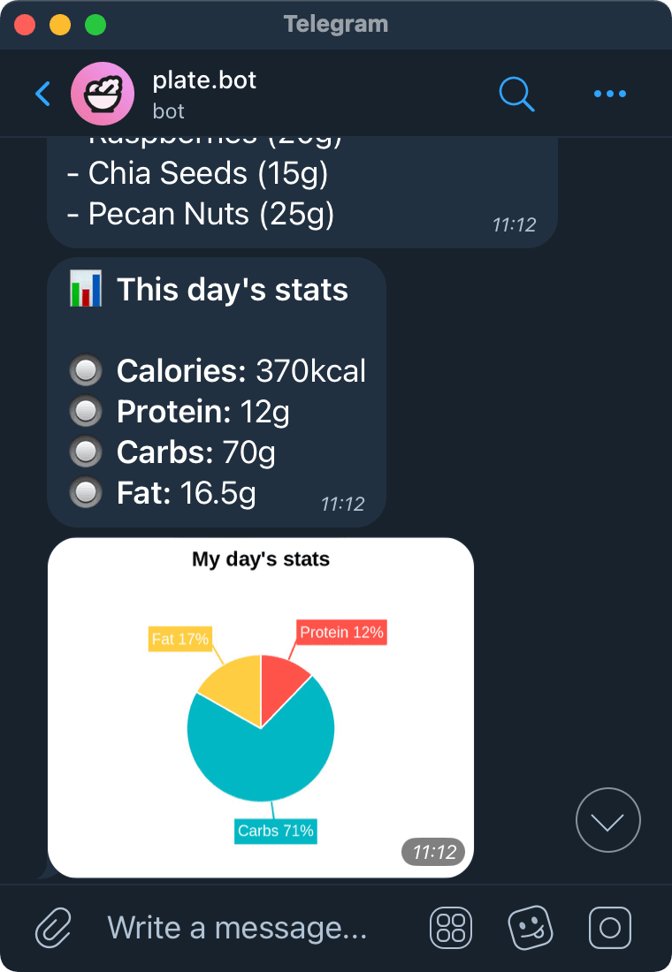The height and width of the screenshot is (972, 672).
Task: Go back using the blue chevron icon
Action: (x=42, y=94)
